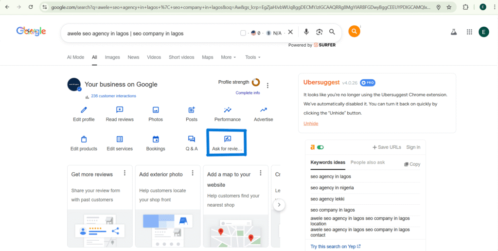This screenshot has height=251, width=498.
Task: Open the Performance icon
Action: [228, 110]
